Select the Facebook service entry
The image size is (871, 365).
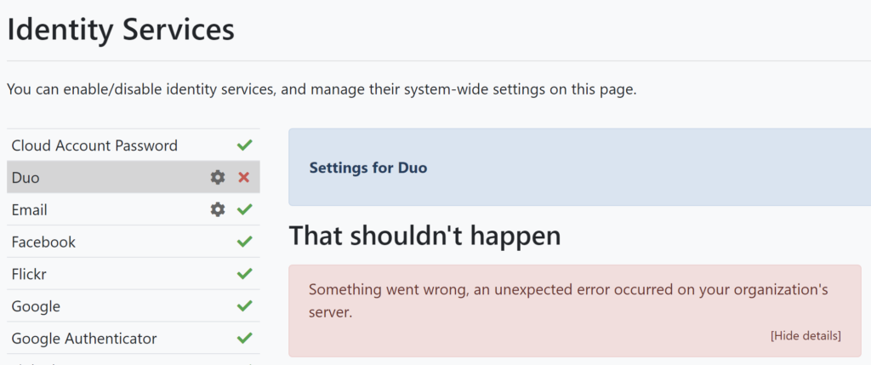(x=134, y=242)
